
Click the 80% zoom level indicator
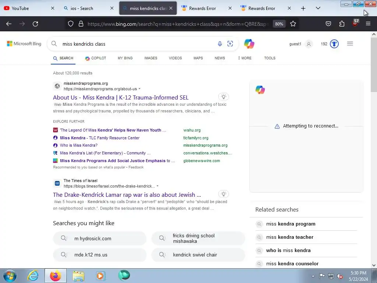279,24
